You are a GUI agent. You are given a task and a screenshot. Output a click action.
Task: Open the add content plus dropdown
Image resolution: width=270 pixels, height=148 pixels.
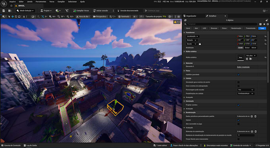(x=58, y=11)
